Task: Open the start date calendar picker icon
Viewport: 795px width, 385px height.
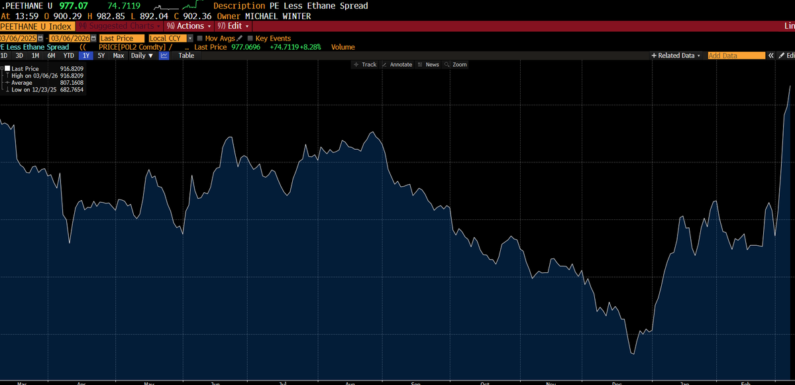Action: pos(40,38)
